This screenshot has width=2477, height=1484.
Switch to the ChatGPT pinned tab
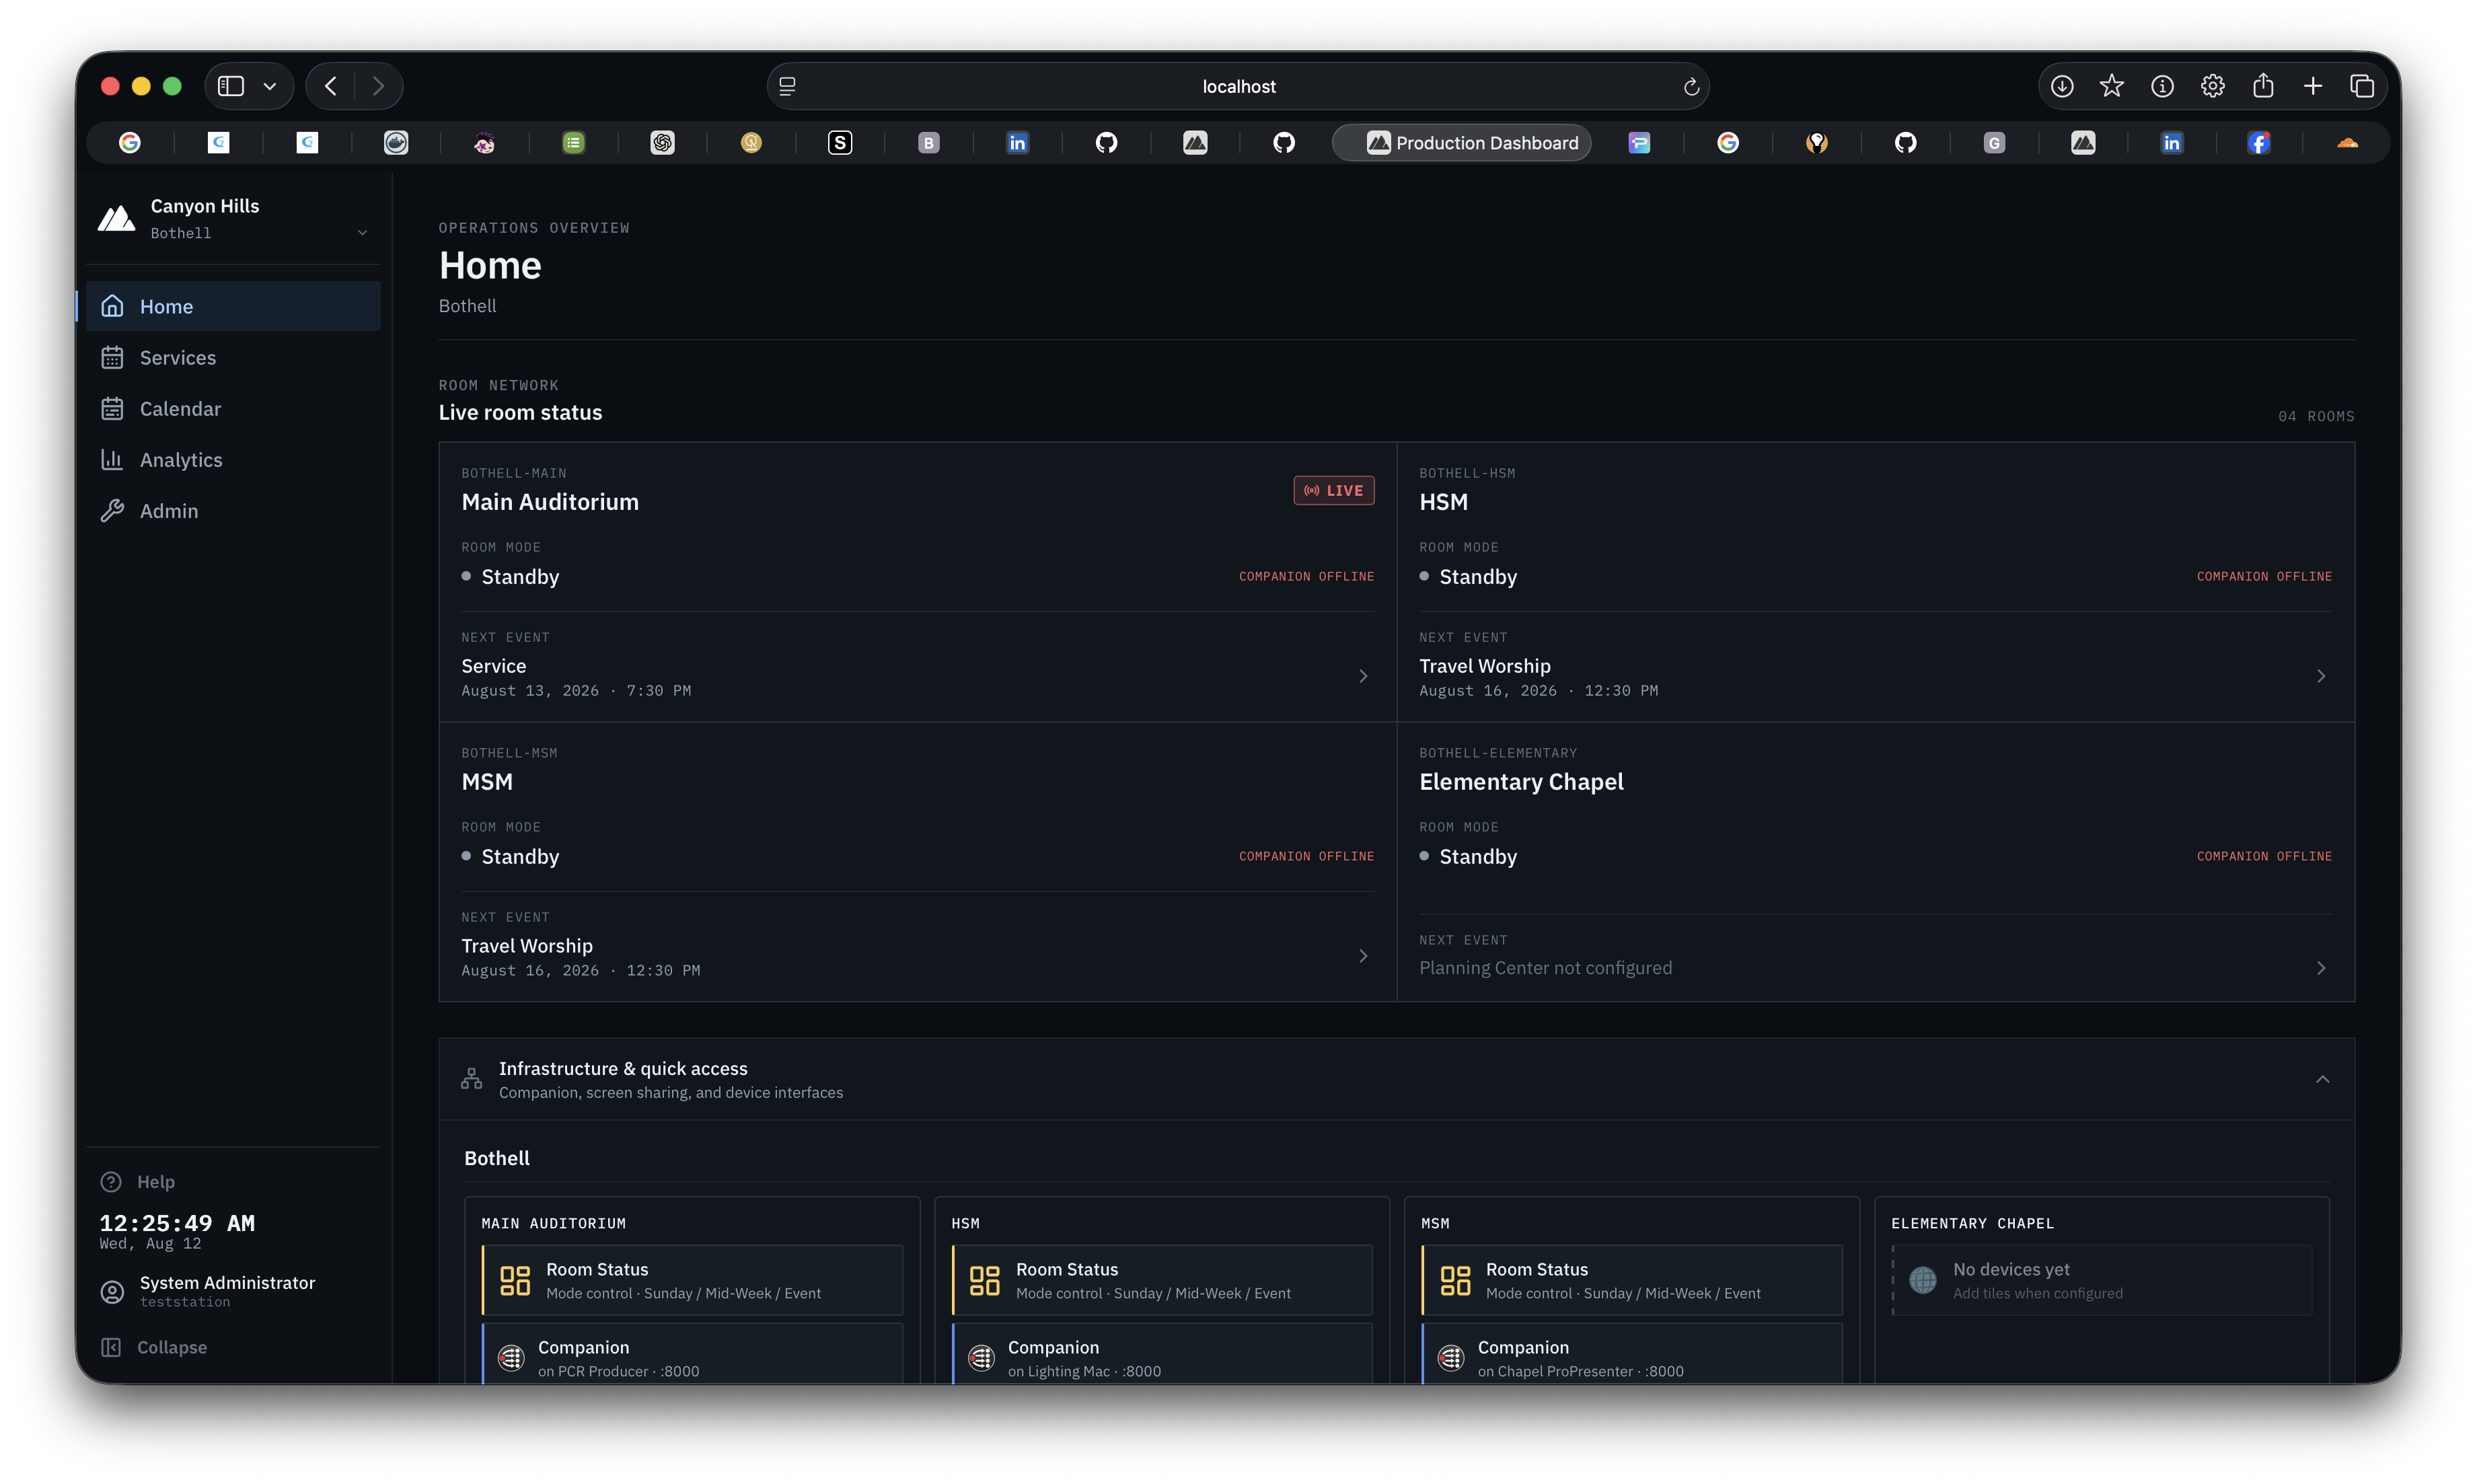coord(662,143)
